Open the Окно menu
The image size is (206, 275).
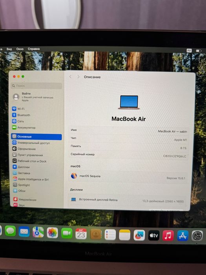pos(20,49)
